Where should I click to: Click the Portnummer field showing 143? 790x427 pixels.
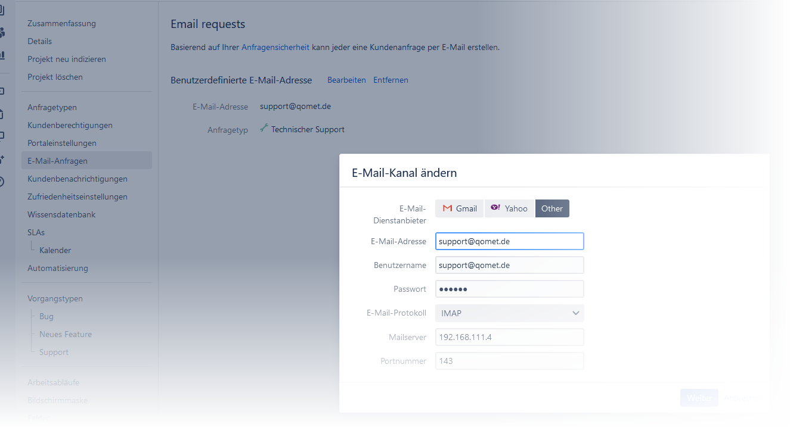510,361
